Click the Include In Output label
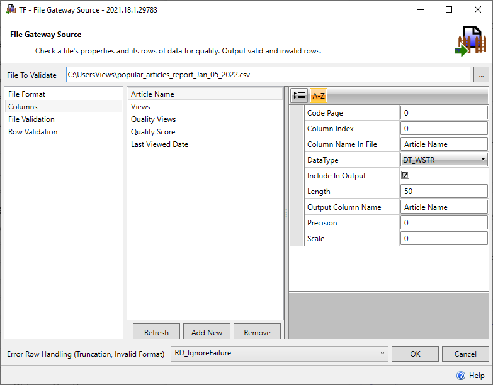 [x=336, y=176]
